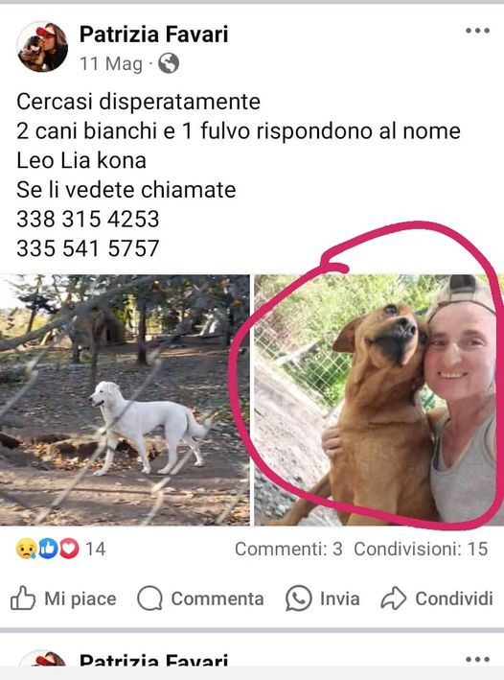504x680 pixels.
Task: Open Condivisioni: 15 shares list
Action: [x=421, y=549]
